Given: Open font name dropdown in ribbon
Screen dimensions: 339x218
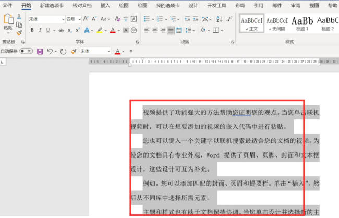Looking at the screenshot, I should [63, 19].
